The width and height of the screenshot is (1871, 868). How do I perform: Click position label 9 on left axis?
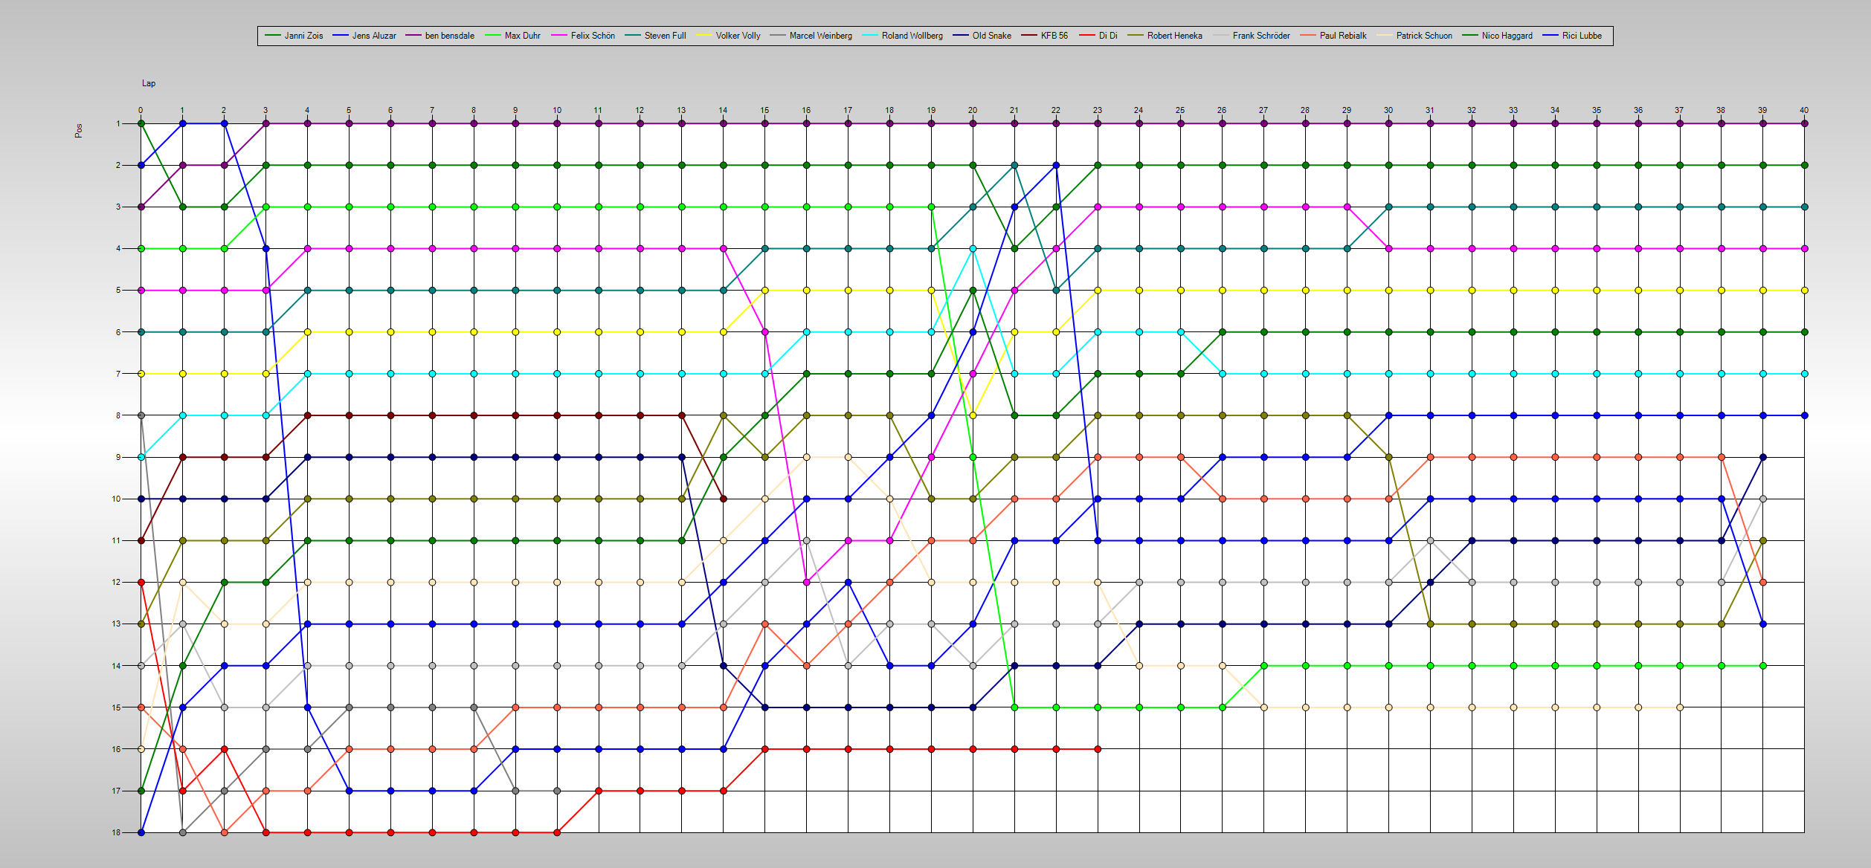pyautogui.click(x=117, y=457)
